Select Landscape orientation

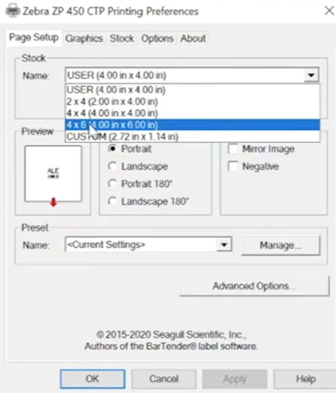point(138,166)
